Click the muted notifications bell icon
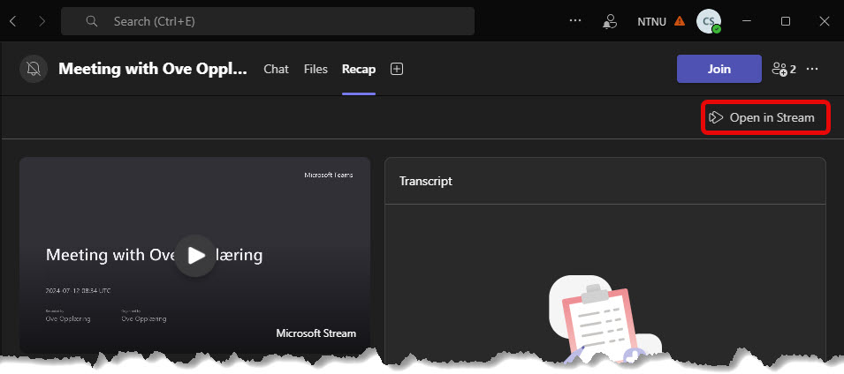Screen dimensions: 844x374 [x=34, y=69]
